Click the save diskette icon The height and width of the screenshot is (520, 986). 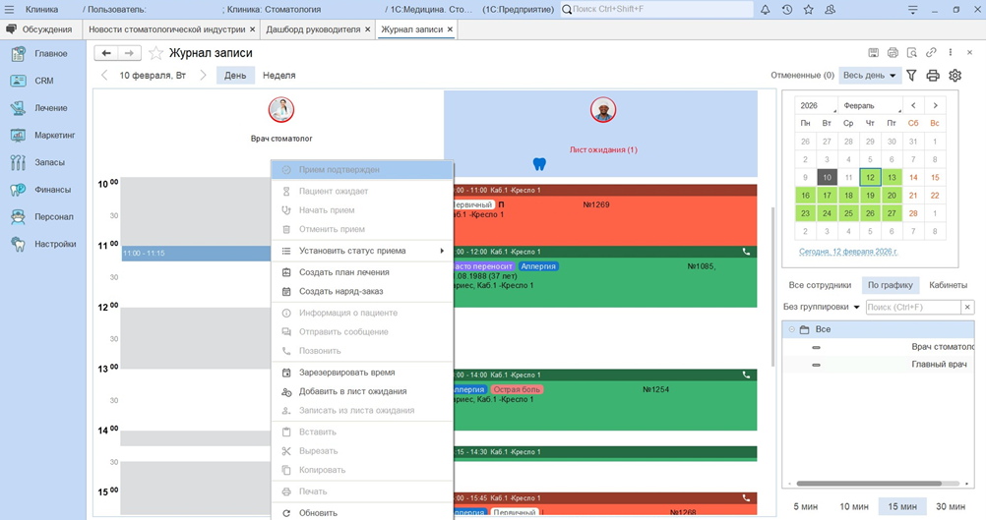(873, 53)
